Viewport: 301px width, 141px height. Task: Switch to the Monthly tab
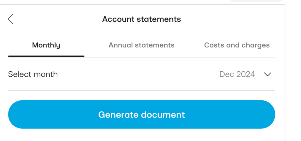(x=46, y=45)
